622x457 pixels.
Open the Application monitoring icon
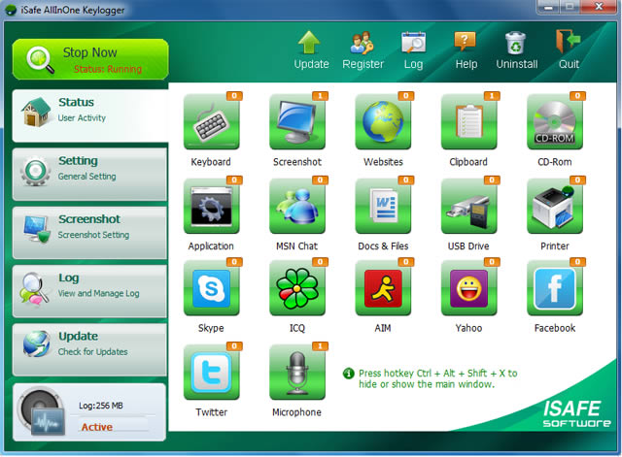pos(212,207)
